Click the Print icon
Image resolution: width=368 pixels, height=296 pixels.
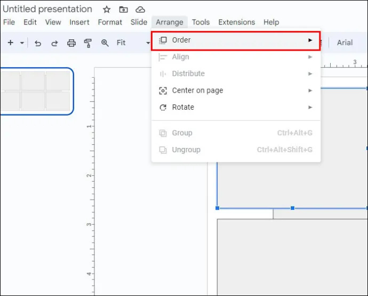pos(71,43)
